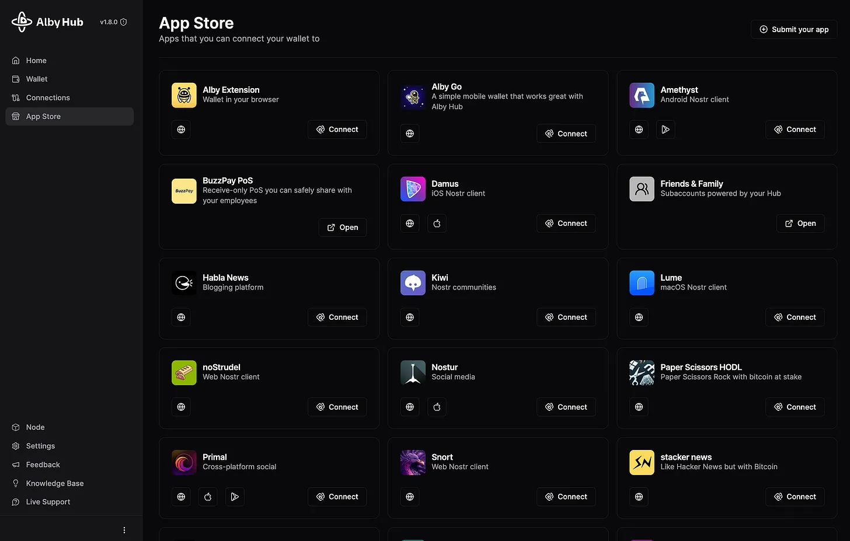Open Amethyst's Google Play store icon

coord(666,130)
